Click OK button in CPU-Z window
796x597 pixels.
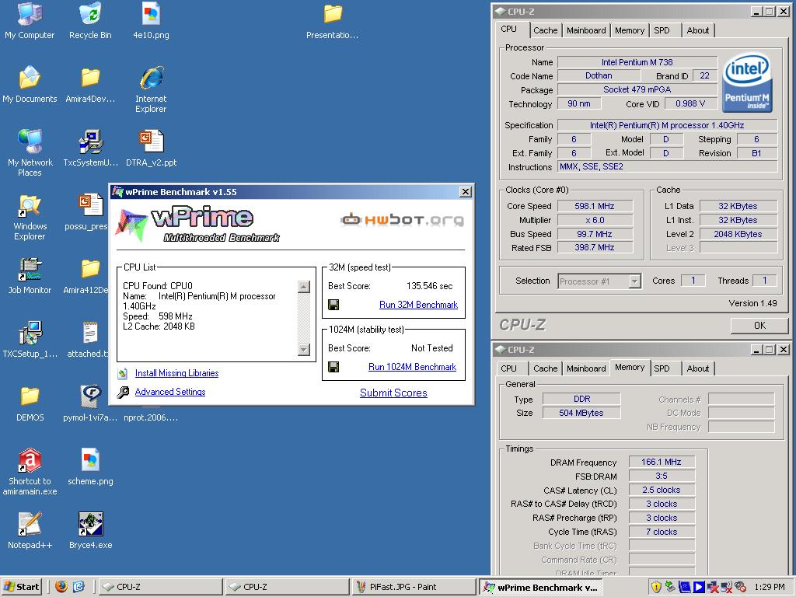click(759, 326)
